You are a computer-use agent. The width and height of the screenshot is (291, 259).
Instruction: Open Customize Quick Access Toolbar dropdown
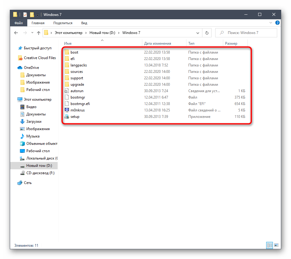37,15
